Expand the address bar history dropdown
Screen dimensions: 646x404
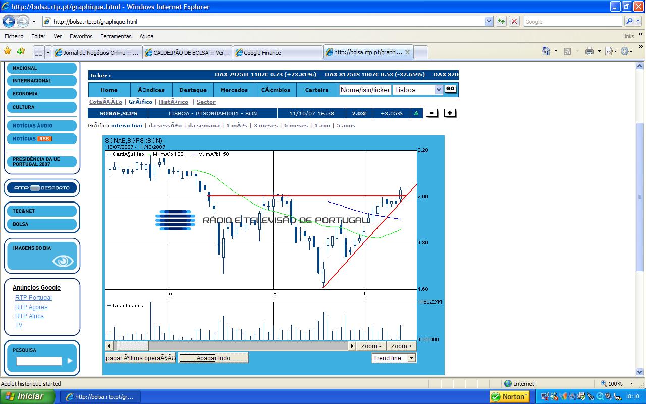pos(489,22)
